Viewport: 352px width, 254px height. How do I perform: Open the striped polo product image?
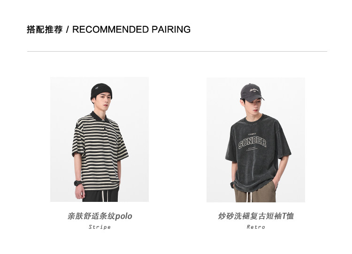click(99, 139)
